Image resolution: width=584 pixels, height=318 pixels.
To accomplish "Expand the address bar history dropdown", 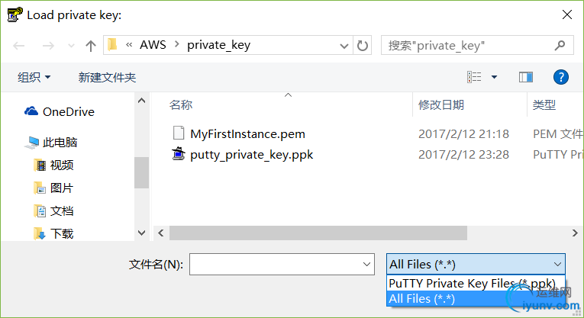I will point(344,46).
